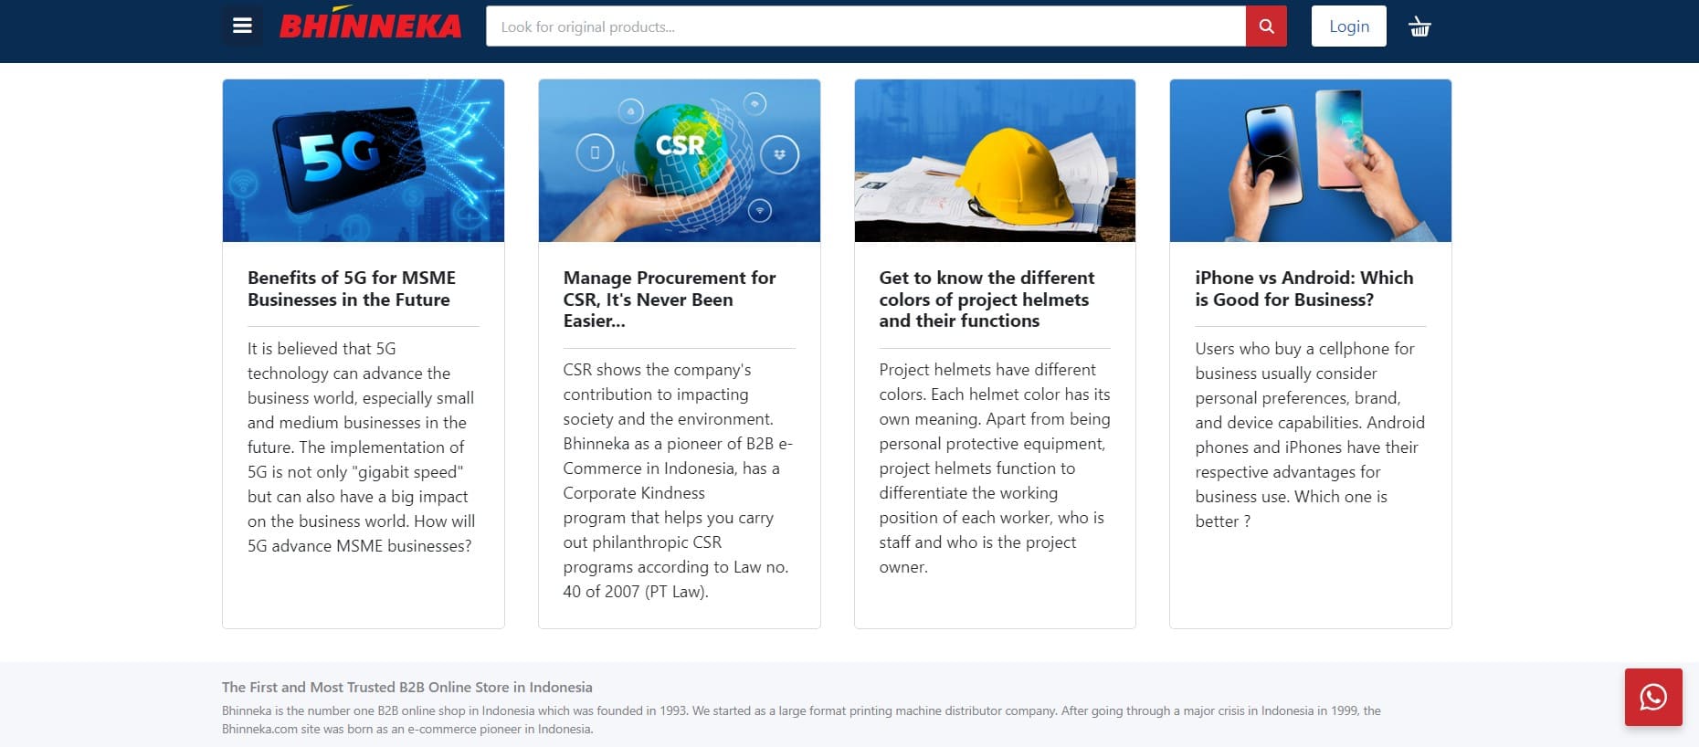Screen dimensions: 1699x747
Task: Open 'Benefits of 5G for MSME Businesses' title
Action: (x=352, y=289)
